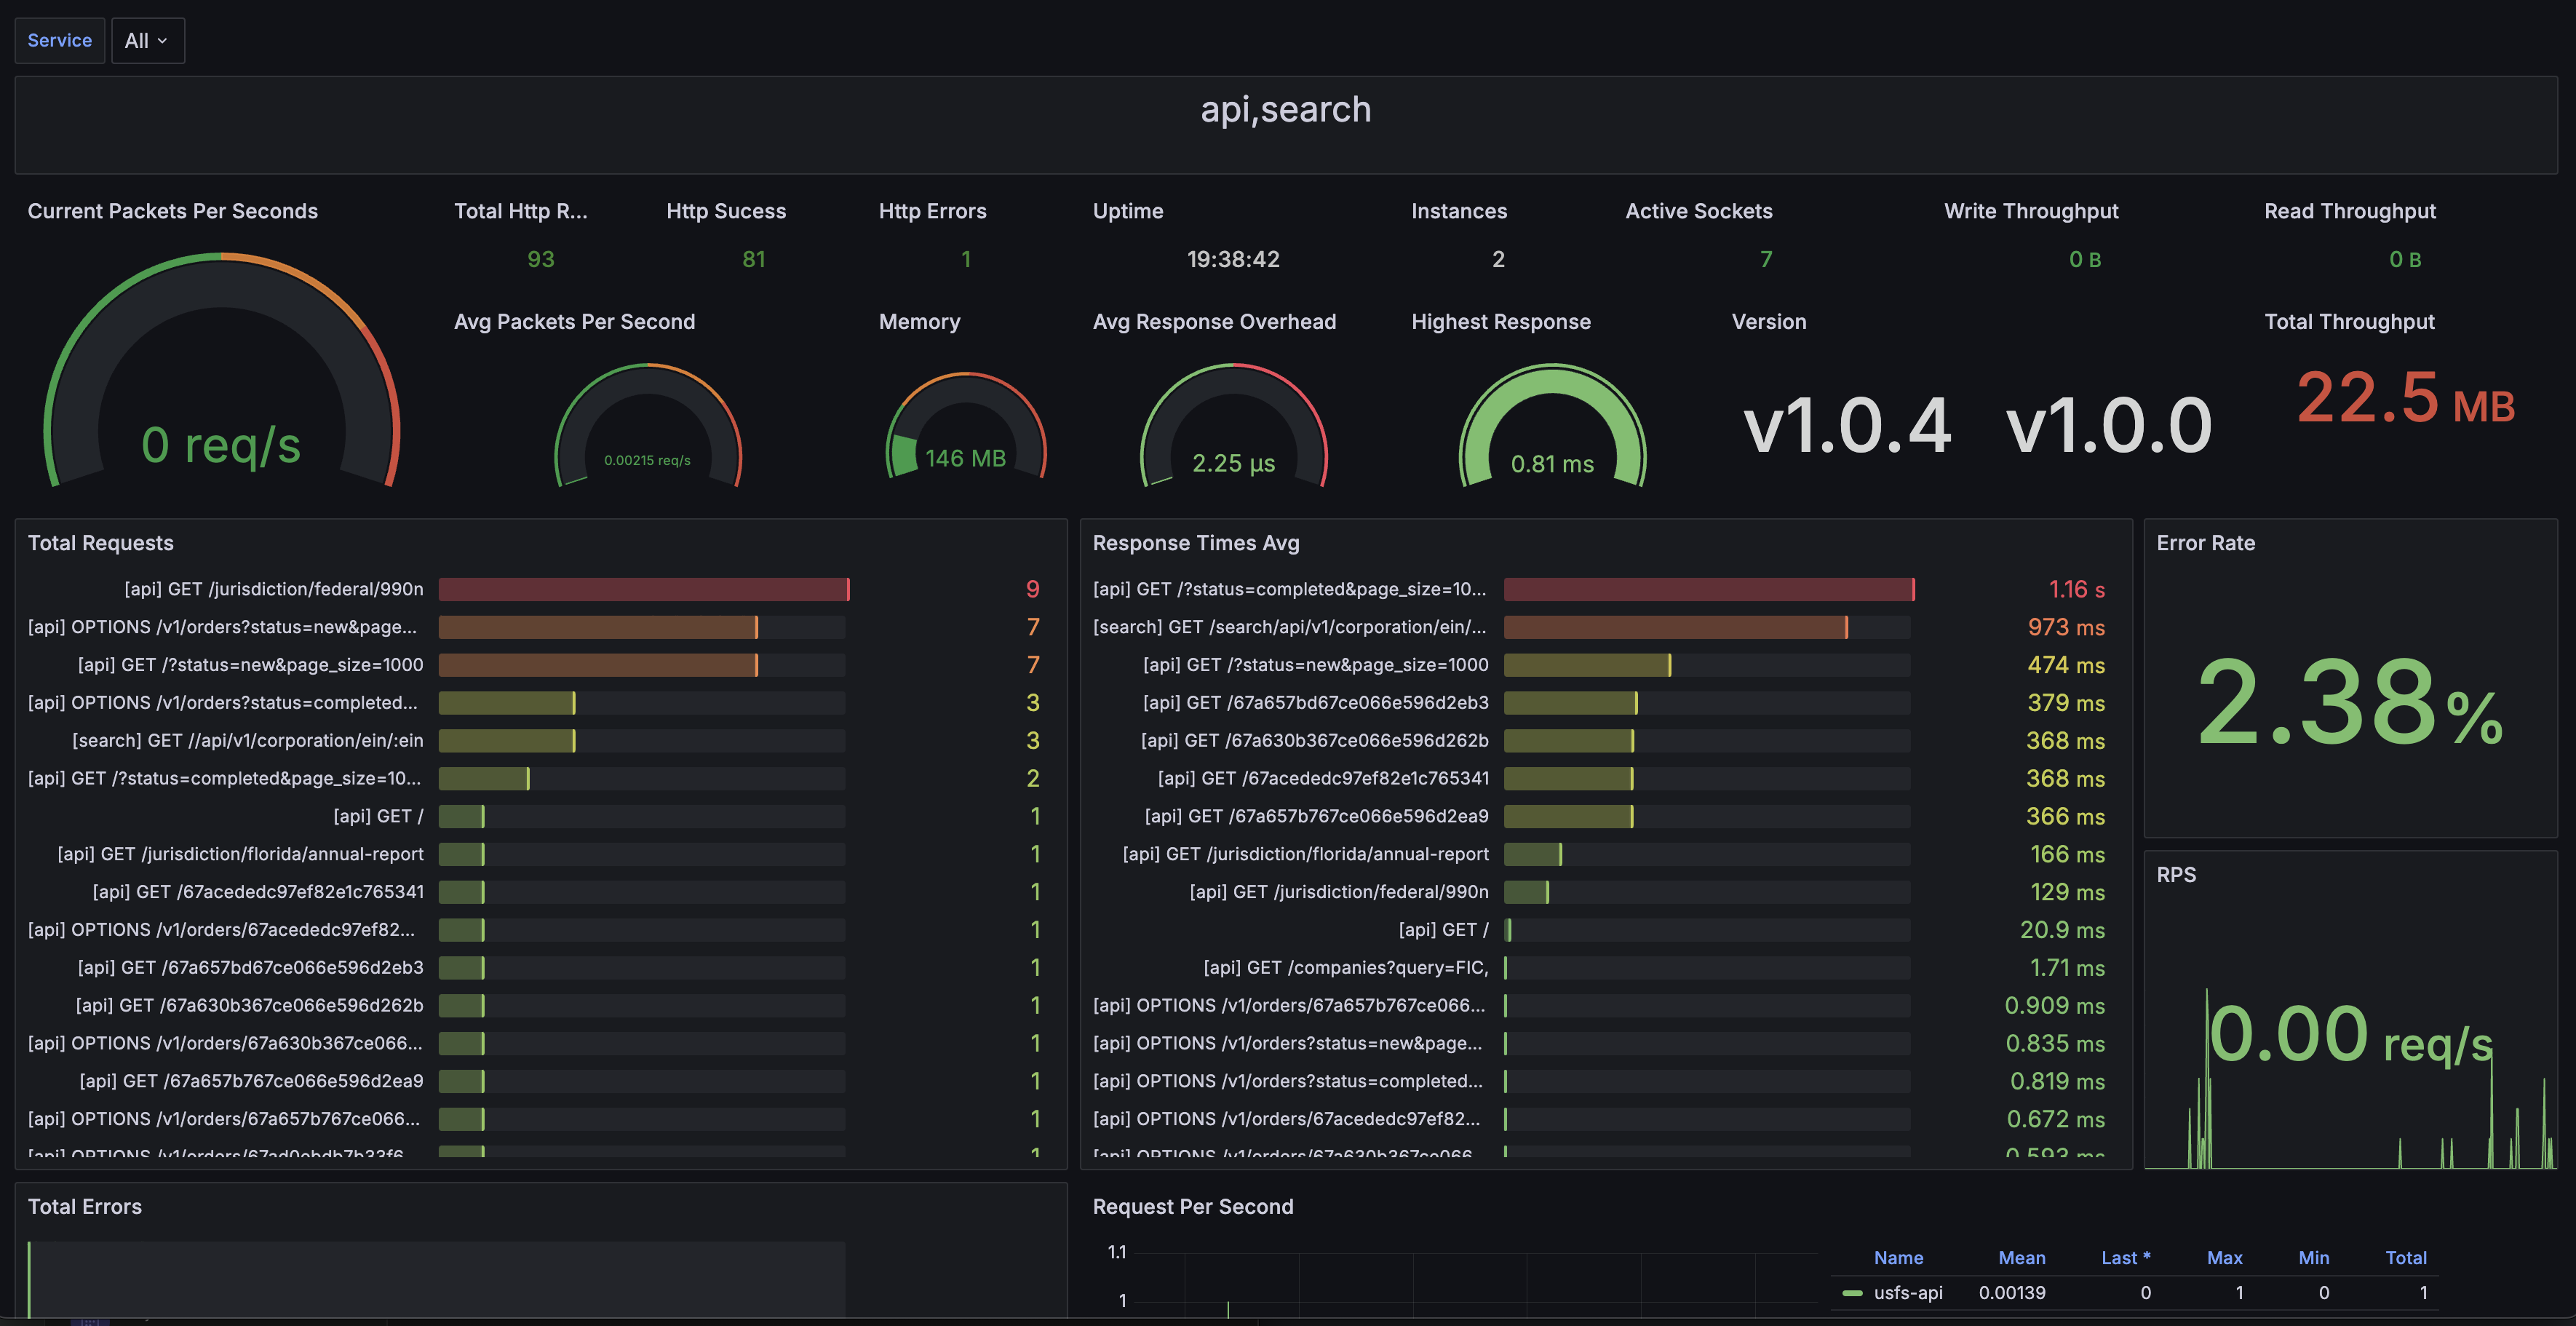Toggle the usfs-api series in legend
This screenshot has height=1326, width=2576.
(x=1907, y=1293)
